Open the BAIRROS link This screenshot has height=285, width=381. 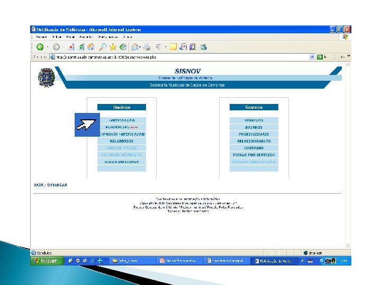coord(254,127)
